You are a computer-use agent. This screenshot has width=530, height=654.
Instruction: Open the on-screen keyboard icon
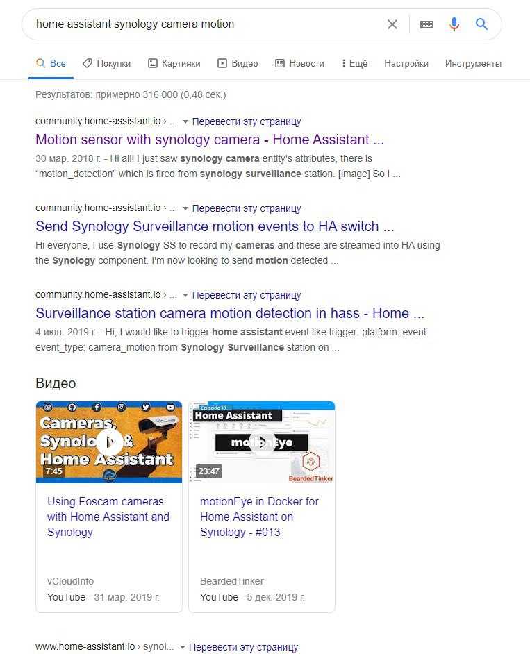(x=427, y=24)
